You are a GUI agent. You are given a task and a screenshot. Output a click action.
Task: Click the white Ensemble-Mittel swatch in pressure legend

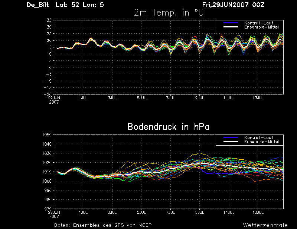[231, 142]
